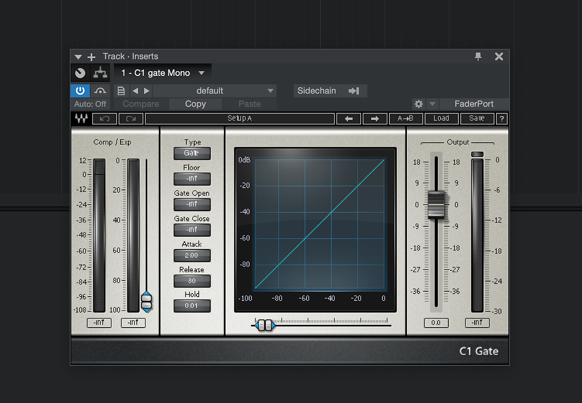Redo with the Waves toolbar redo arrow
The height and width of the screenshot is (403, 582).
(x=131, y=119)
